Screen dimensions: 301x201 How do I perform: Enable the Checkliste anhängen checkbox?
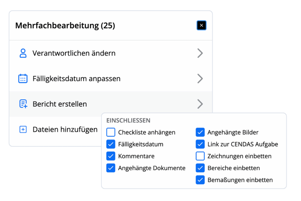(x=111, y=132)
